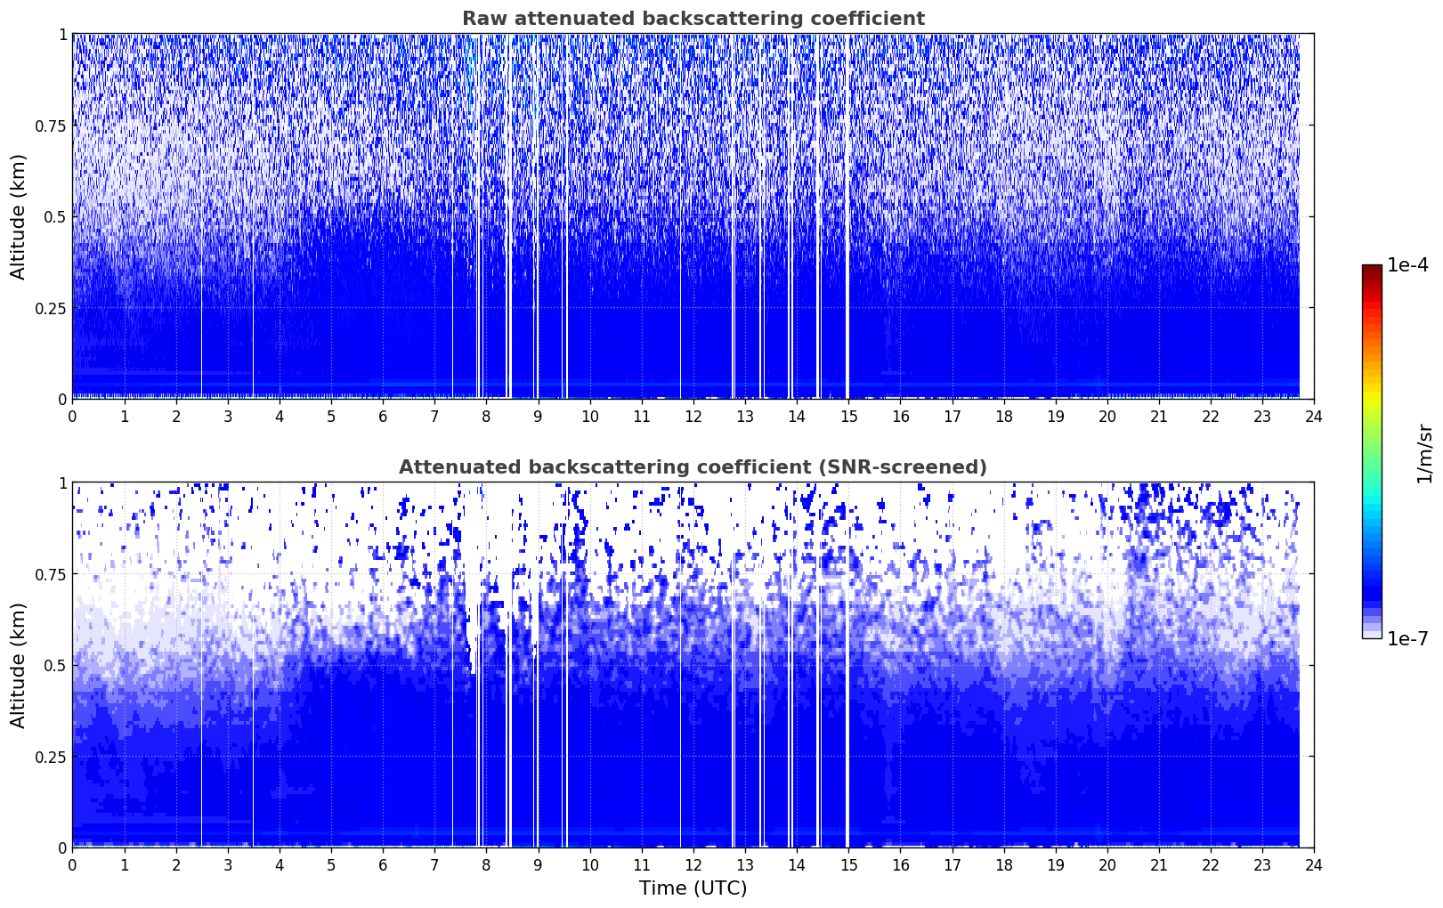Click hour tick "24" on bottom plot's time axis

(1314, 864)
